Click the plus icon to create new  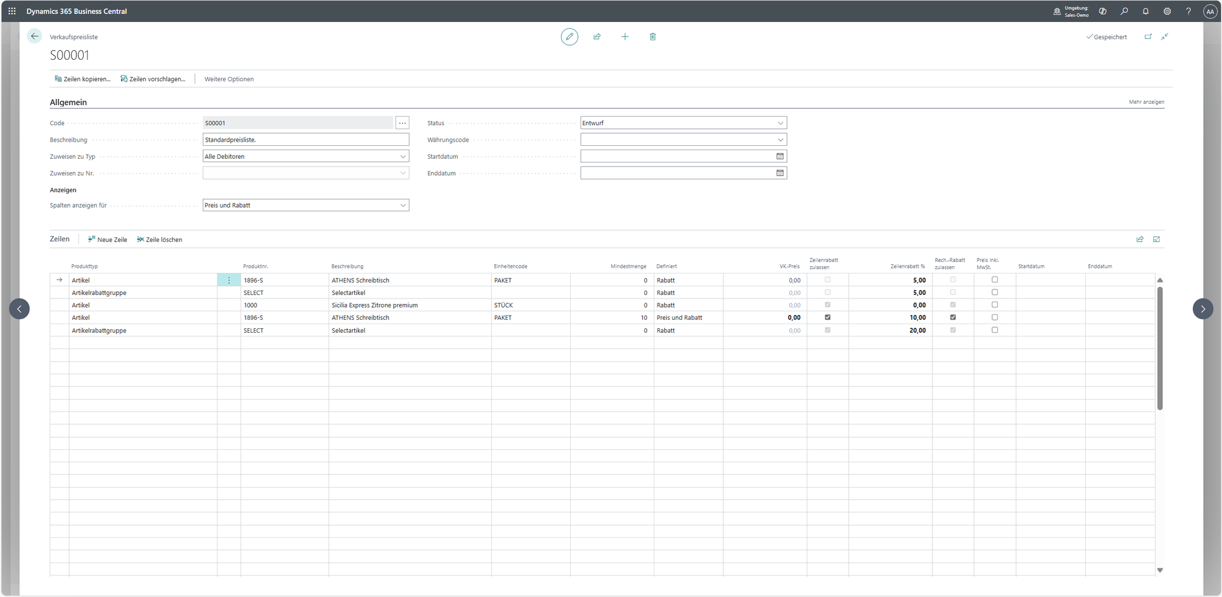pyautogui.click(x=624, y=37)
